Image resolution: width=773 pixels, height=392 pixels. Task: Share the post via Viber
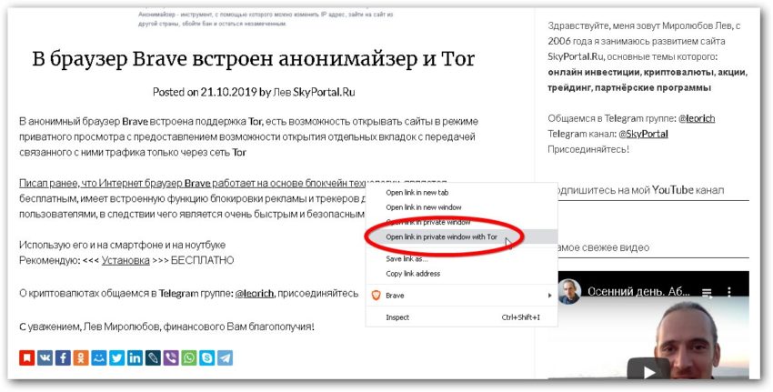click(x=170, y=358)
